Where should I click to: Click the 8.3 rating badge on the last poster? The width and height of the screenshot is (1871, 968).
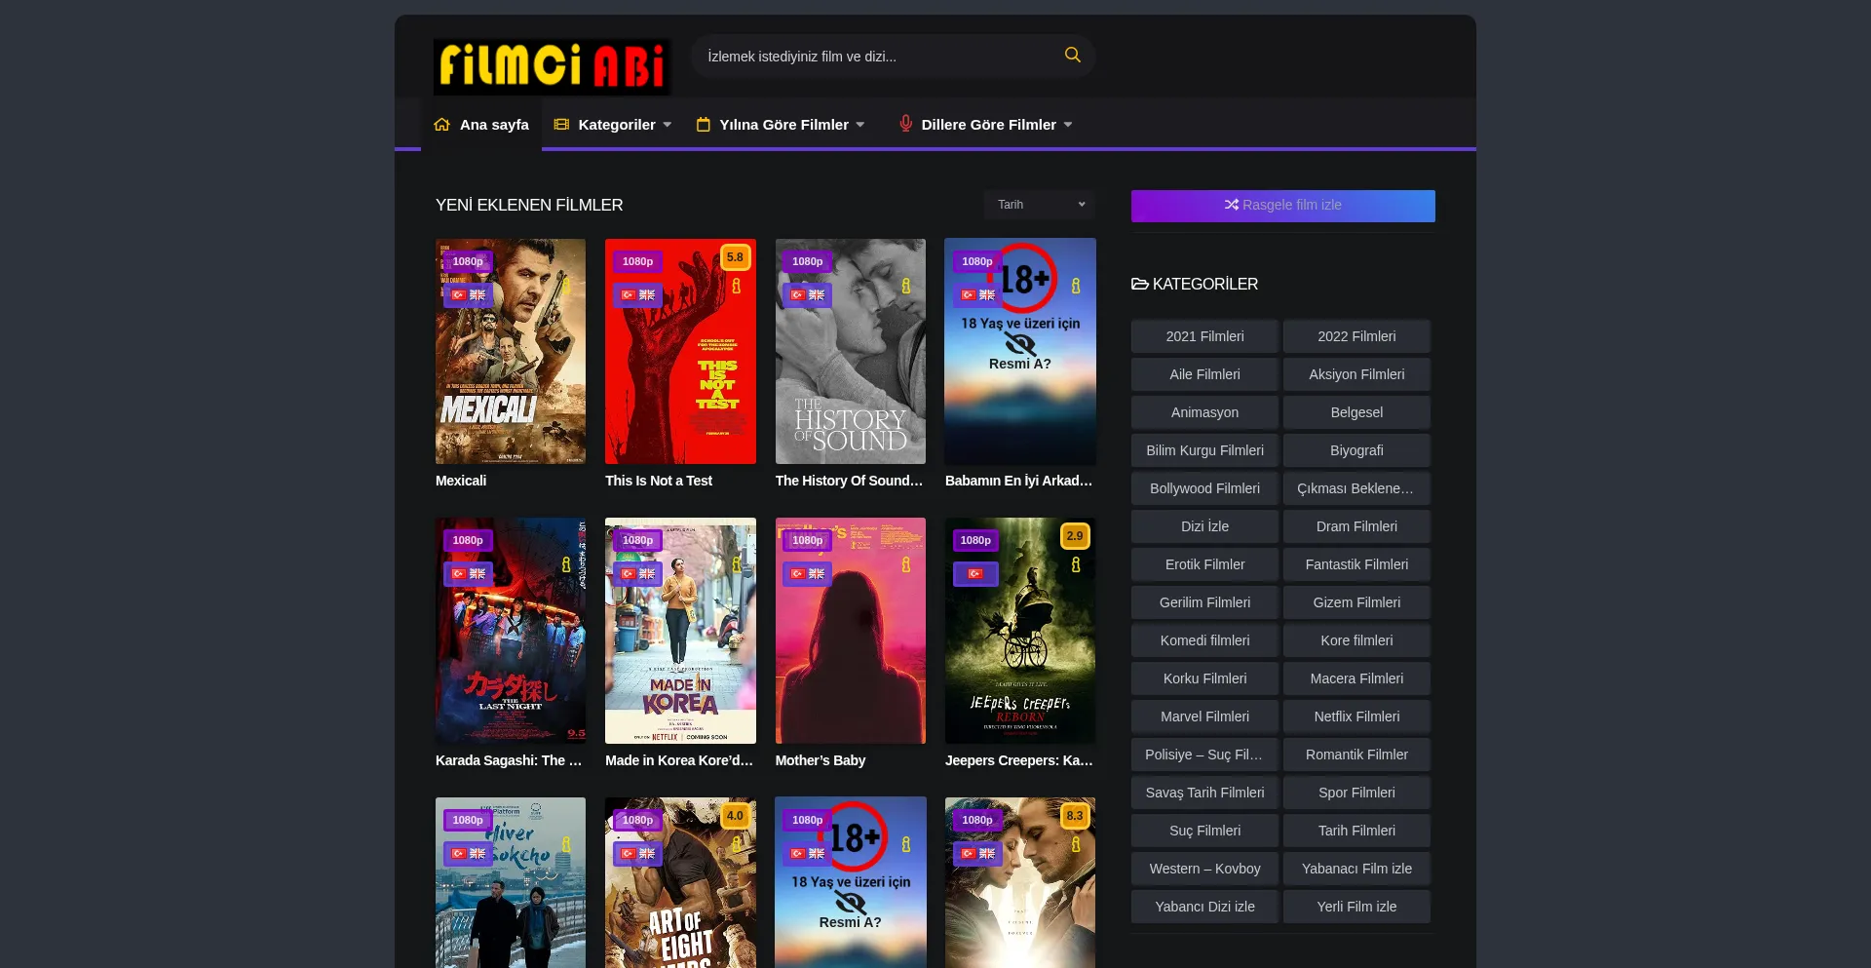coord(1074,816)
